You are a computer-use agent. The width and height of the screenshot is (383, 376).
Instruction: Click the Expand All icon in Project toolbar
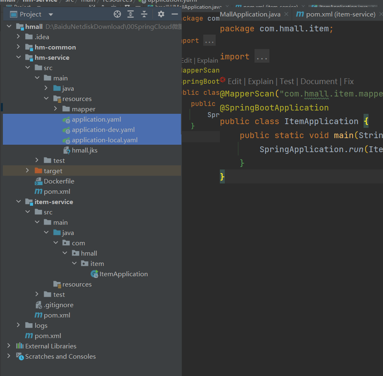click(131, 14)
